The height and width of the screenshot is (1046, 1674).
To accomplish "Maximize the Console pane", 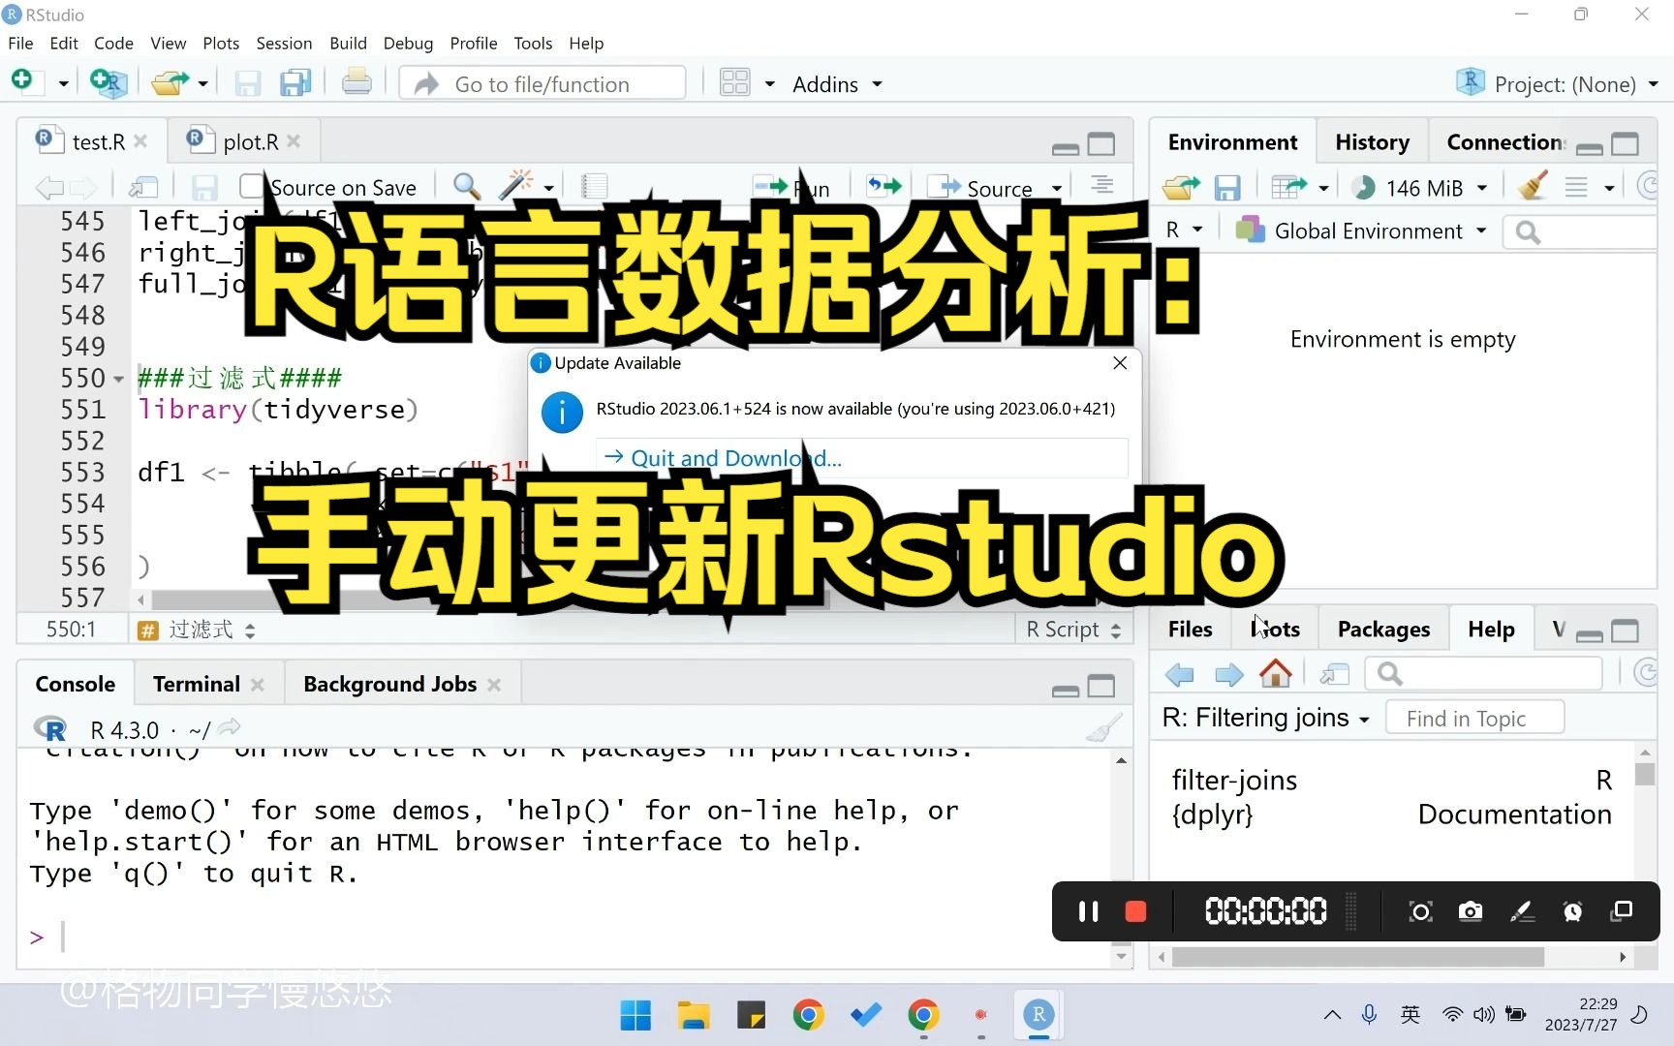I will pos(1101,687).
